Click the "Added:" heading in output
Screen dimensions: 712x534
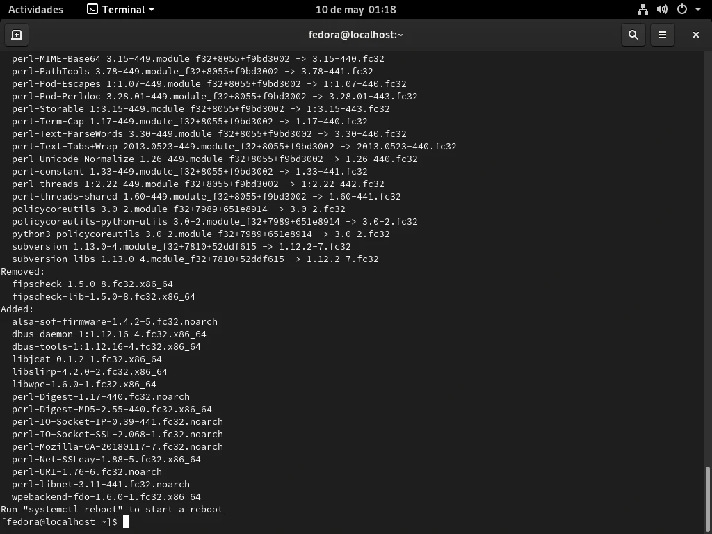17,309
